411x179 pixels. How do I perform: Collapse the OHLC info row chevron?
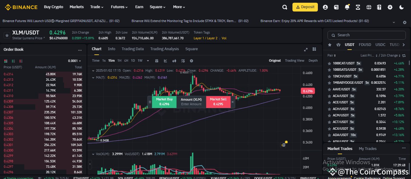[93, 70]
